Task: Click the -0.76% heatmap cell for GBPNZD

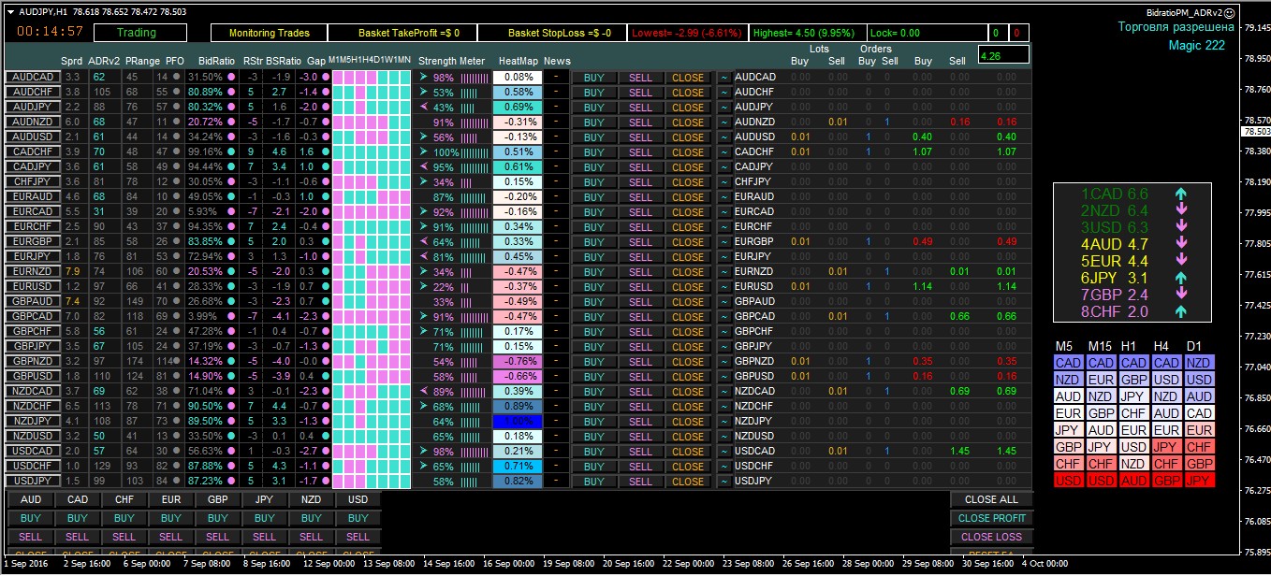Action: pos(519,361)
